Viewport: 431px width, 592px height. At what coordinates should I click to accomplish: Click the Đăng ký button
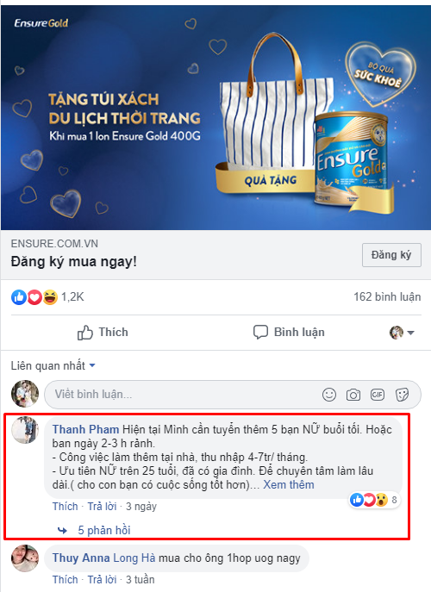391,255
